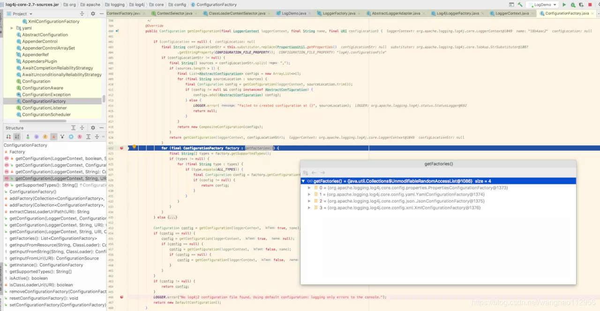The image size is (600, 311).
Task: Expand YamlConfigurationFactory entry 1
Action: click(x=309, y=194)
